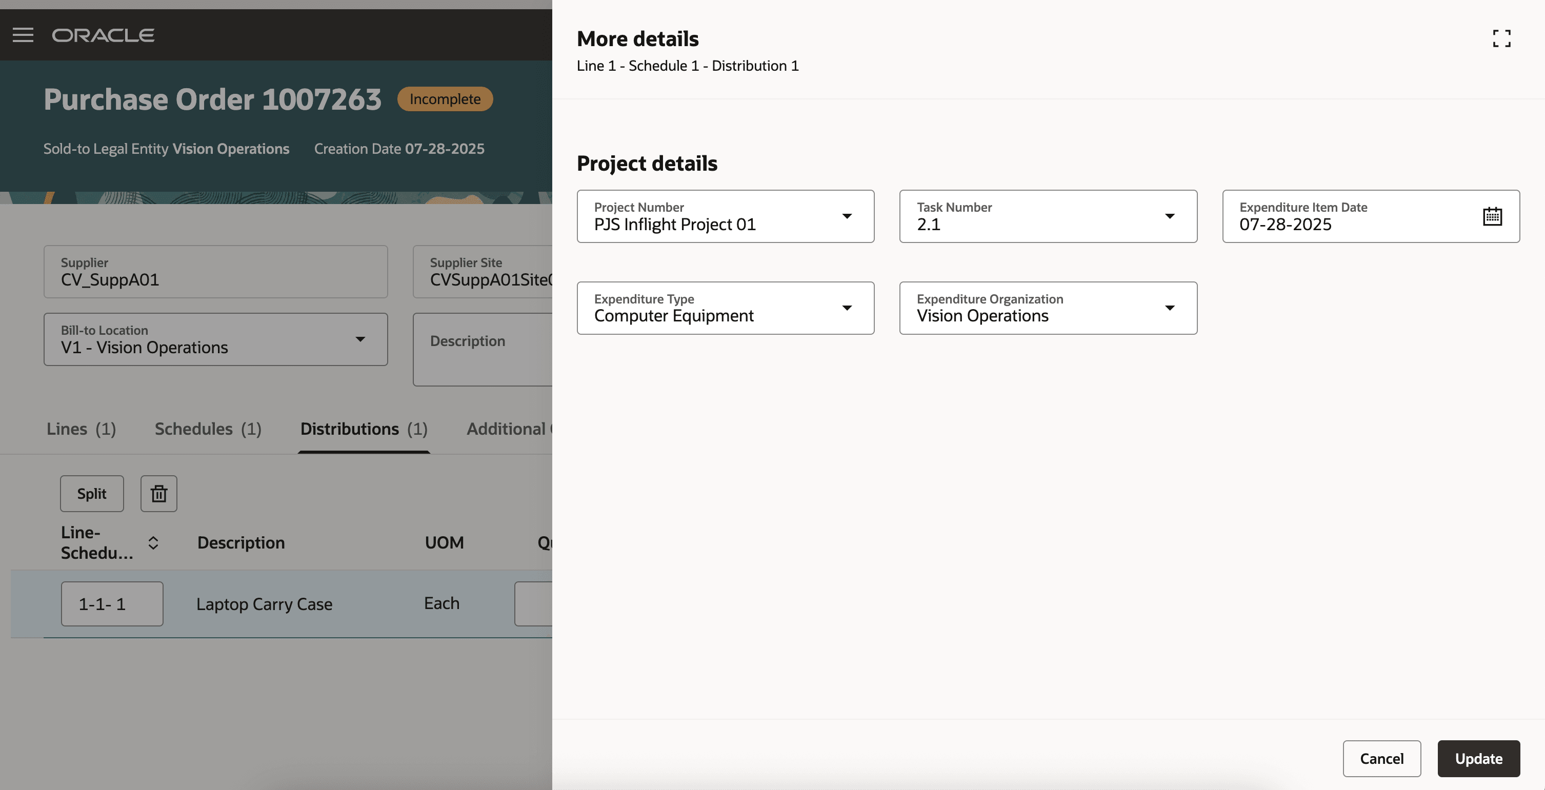Expand the Bill-to Location dropdown
Viewport: 1545px width, 790px height.
tap(360, 339)
